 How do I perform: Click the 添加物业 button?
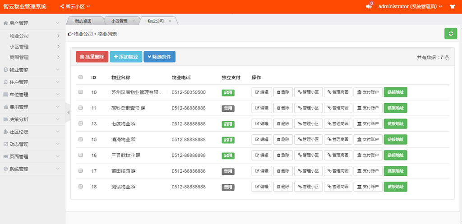126,57
